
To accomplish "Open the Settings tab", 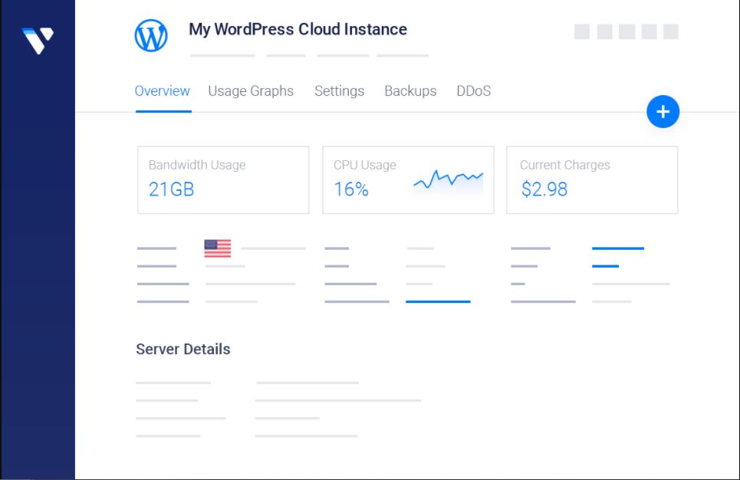I will click(339, 90).
